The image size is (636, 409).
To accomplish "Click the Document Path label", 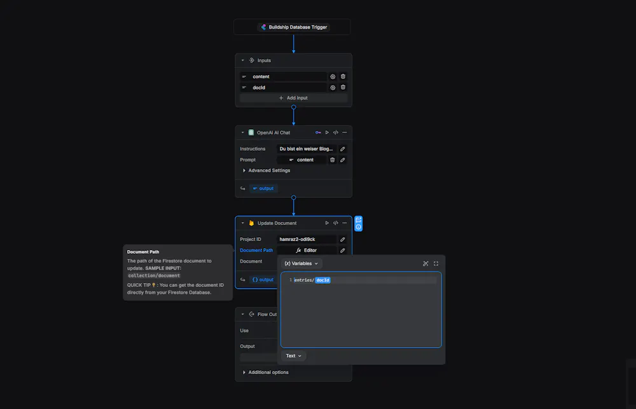I will click(x=256, y=251).
